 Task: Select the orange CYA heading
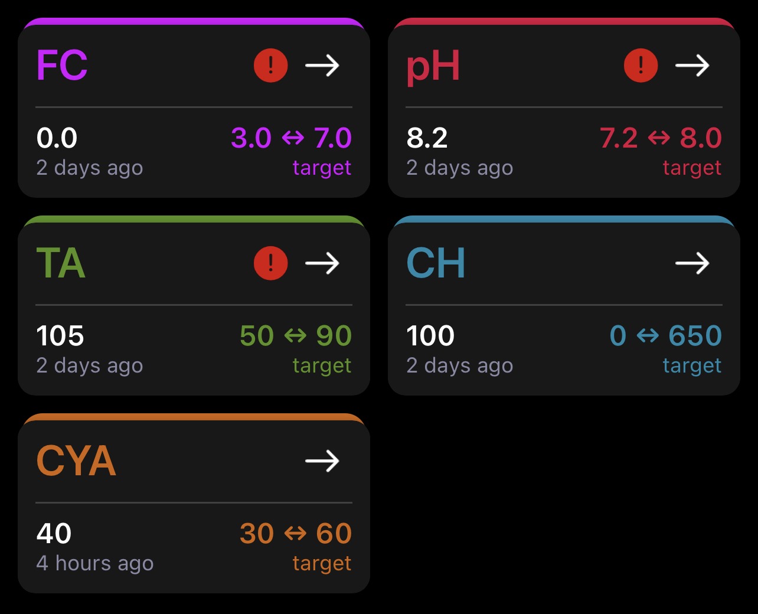(x=76, y=461)
